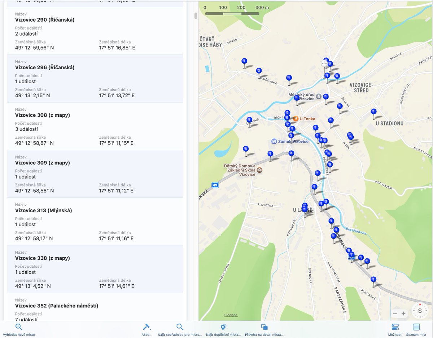Select Vizovice 352 (Palackého náměstí) place row
This screenshot has width=433, height=338.
95,307
